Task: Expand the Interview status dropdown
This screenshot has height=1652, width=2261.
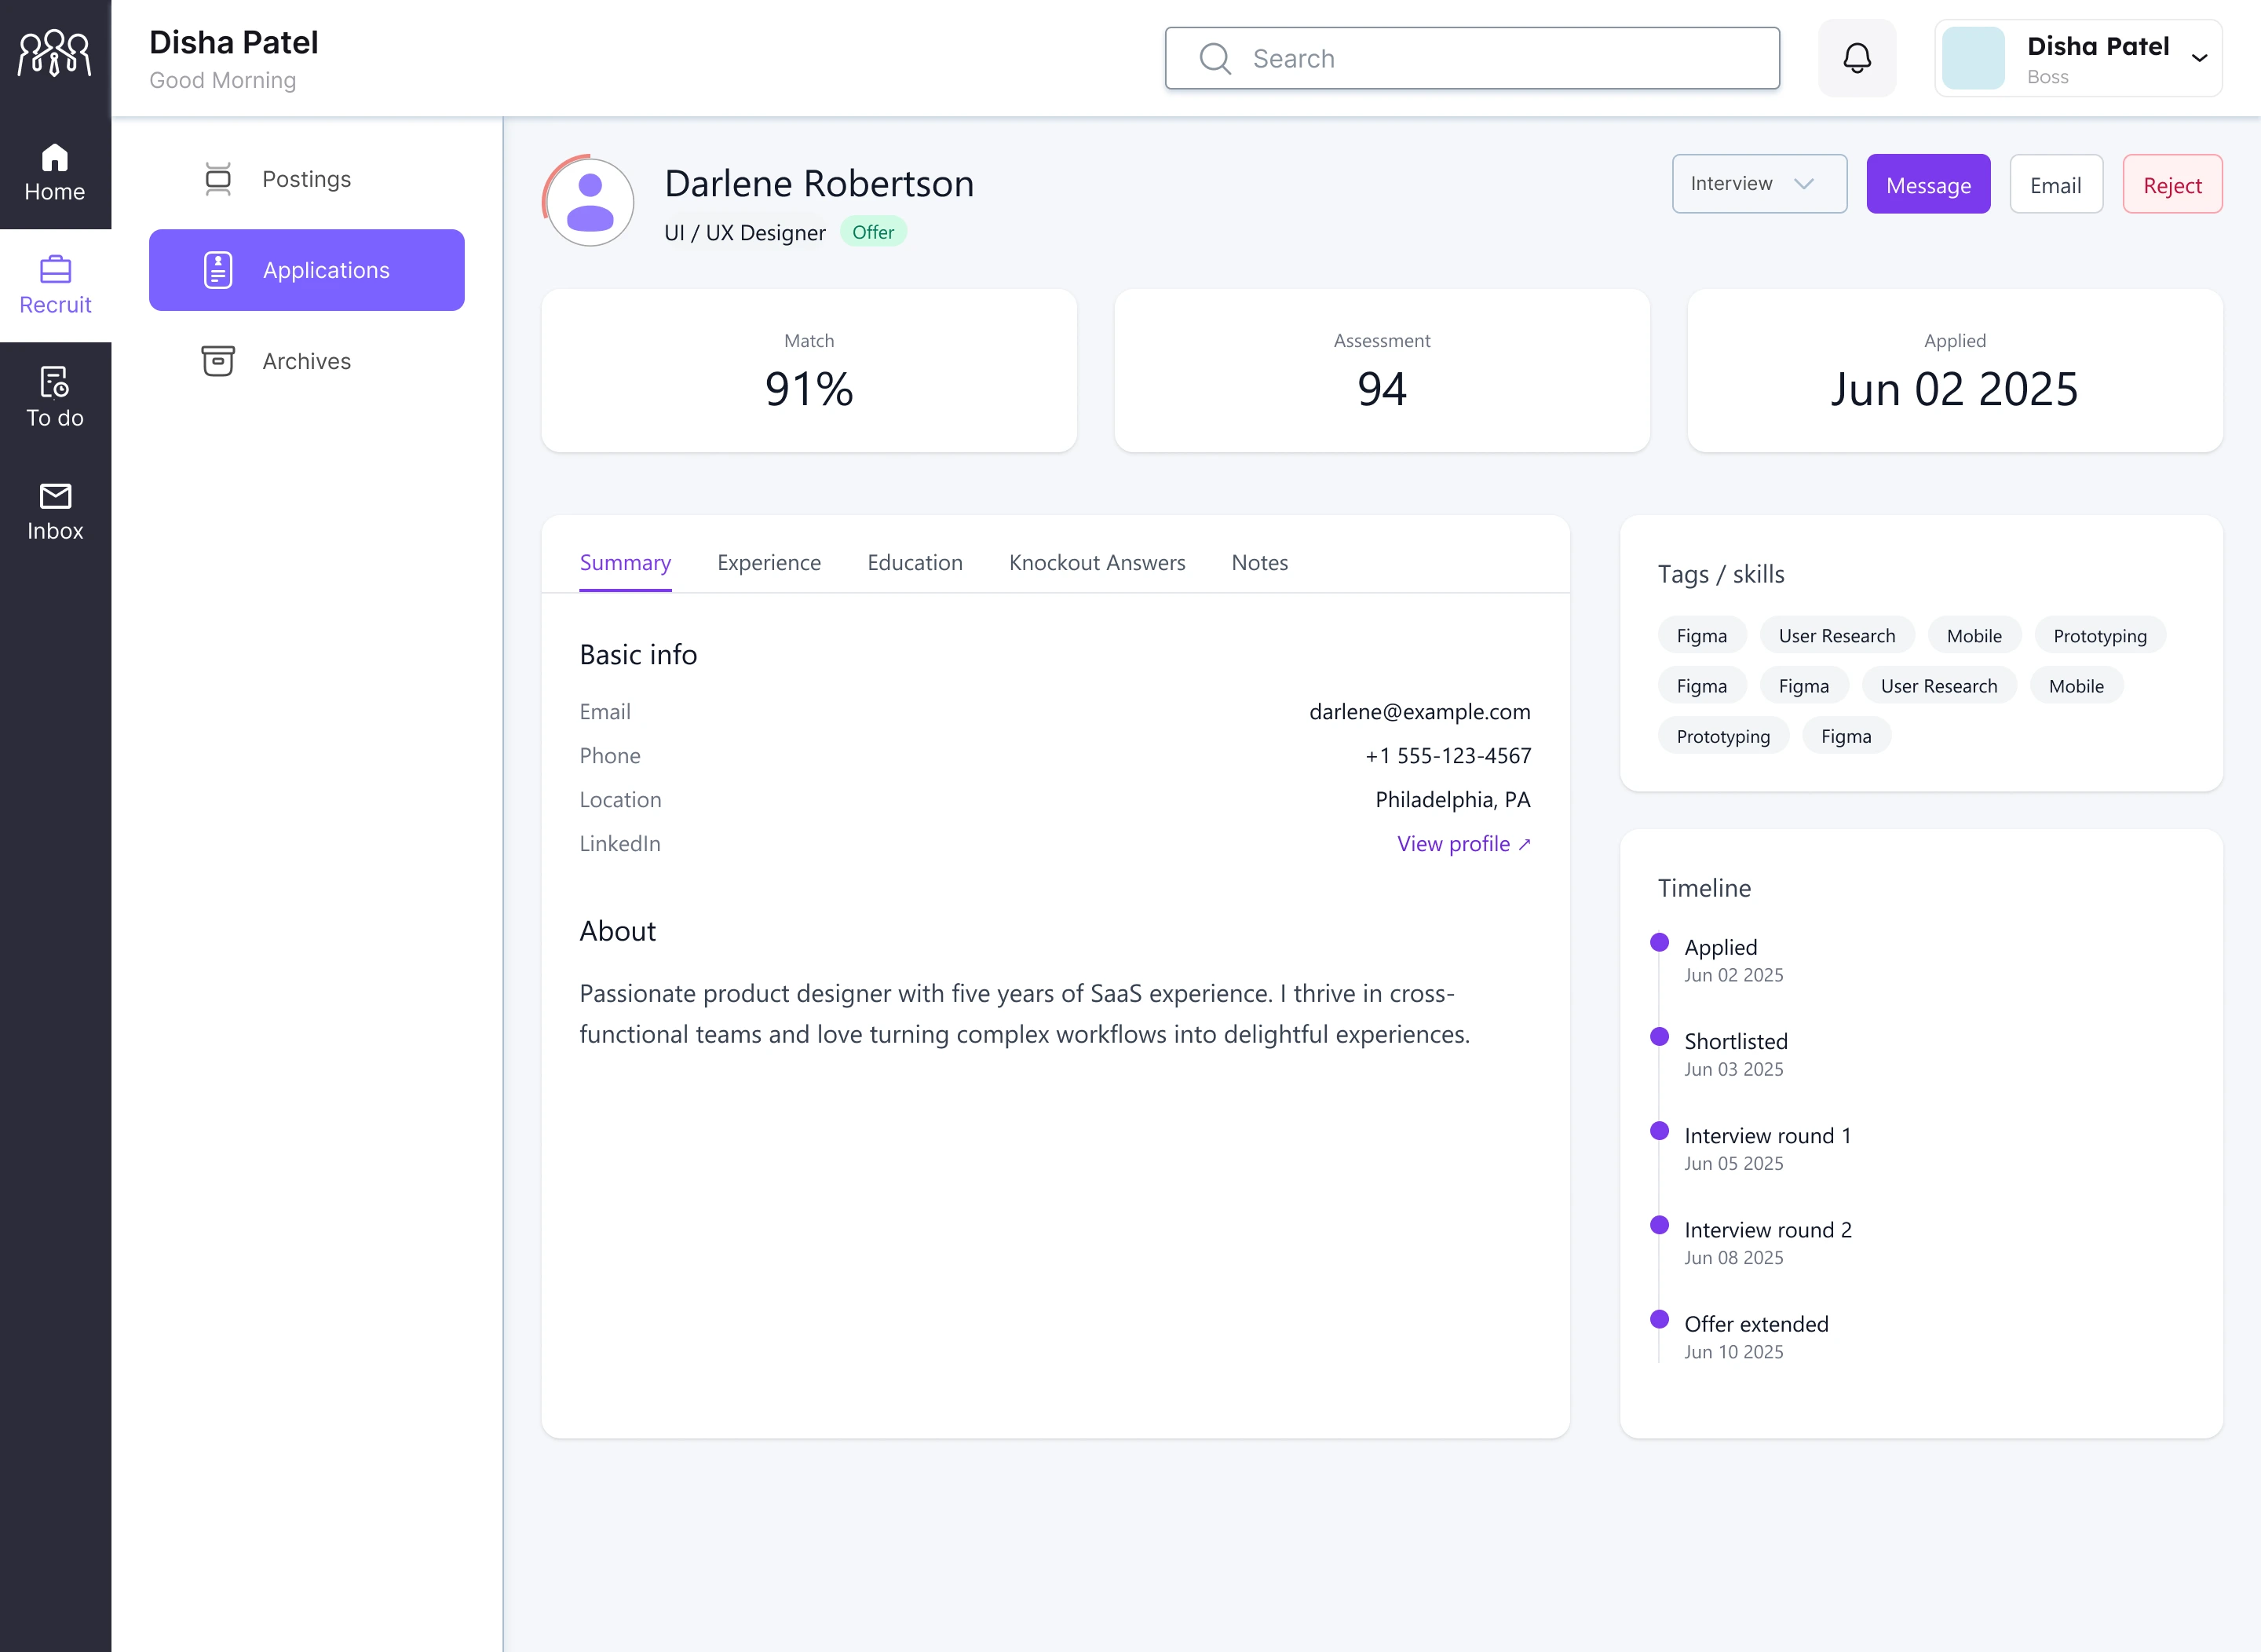Action: click(x=1759, y=184)
